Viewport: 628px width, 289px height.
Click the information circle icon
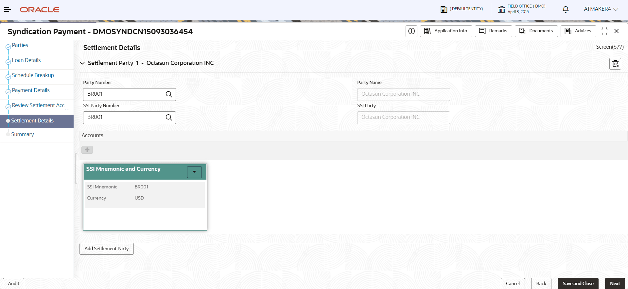(411, 31)
